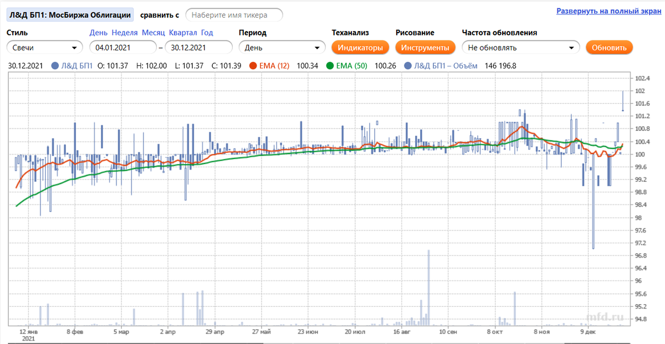
Task: Focus the ticker name comparison input
Action: tap(234, 15)
